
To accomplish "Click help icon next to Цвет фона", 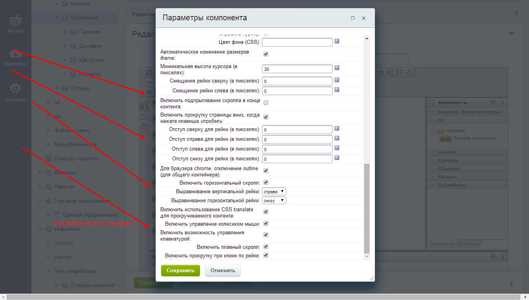I will click(x=336, y=41).
